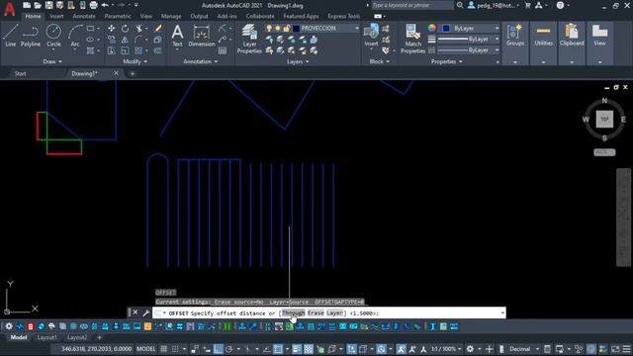Click the customization wrench in command line

pyautogui.click(x=145, y=312)
